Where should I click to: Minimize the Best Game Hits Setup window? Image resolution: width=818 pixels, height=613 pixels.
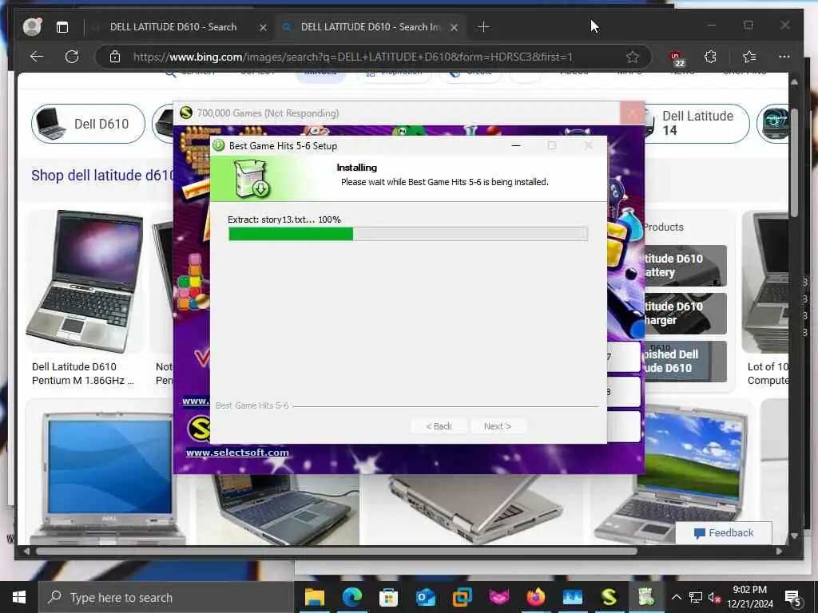pyautogui.click(x=516, y=145)
